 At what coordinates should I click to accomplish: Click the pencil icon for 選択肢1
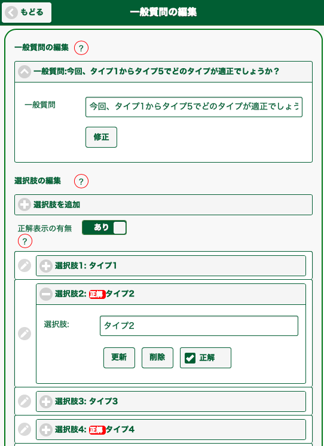coord(25,265)
